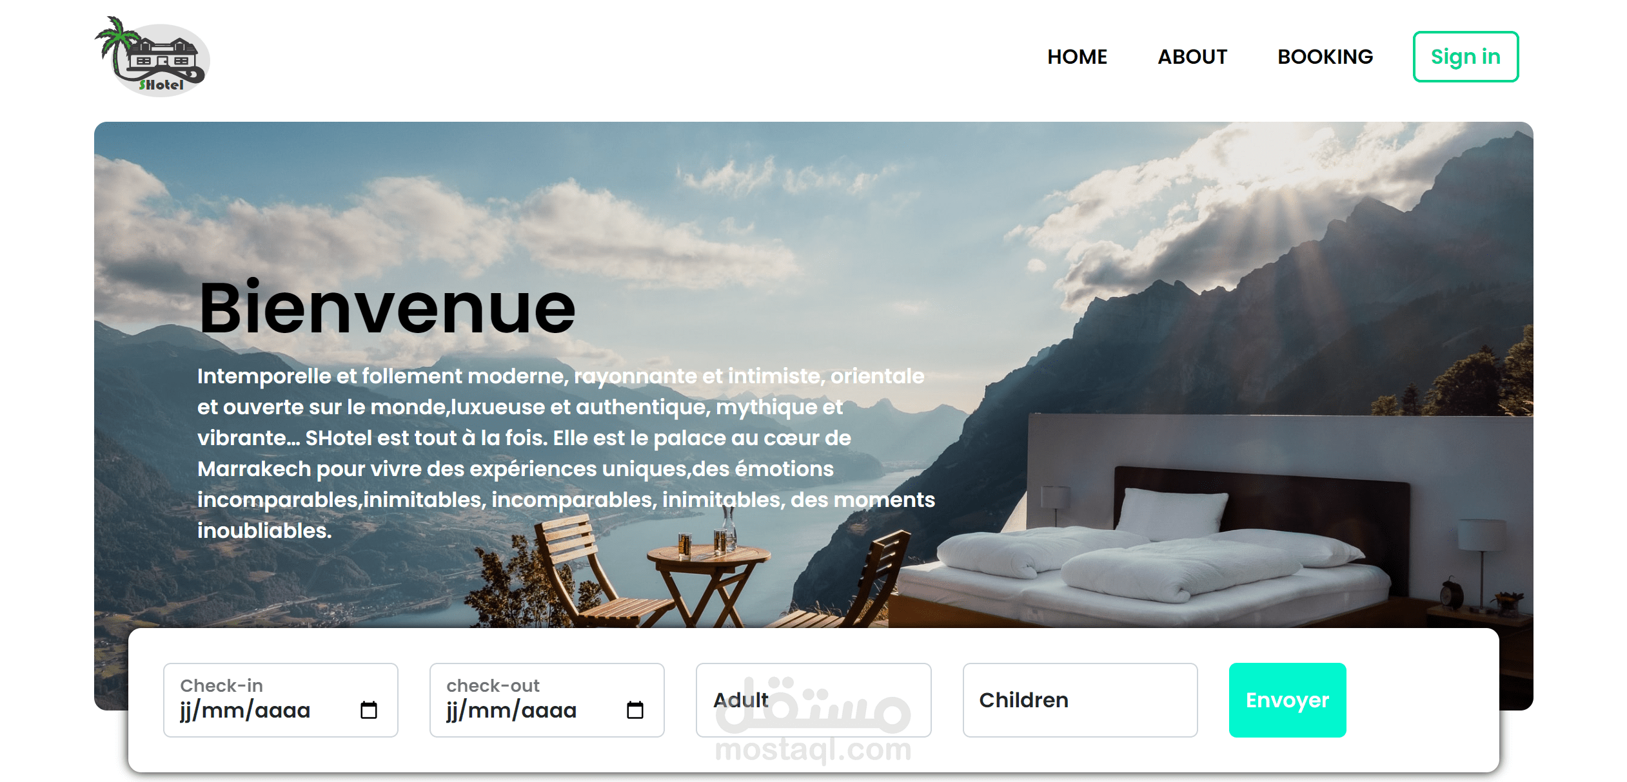The width and height of the screenshot is (1627, 782).
Task: Select the check-out date field
Action: pos(547,700)
